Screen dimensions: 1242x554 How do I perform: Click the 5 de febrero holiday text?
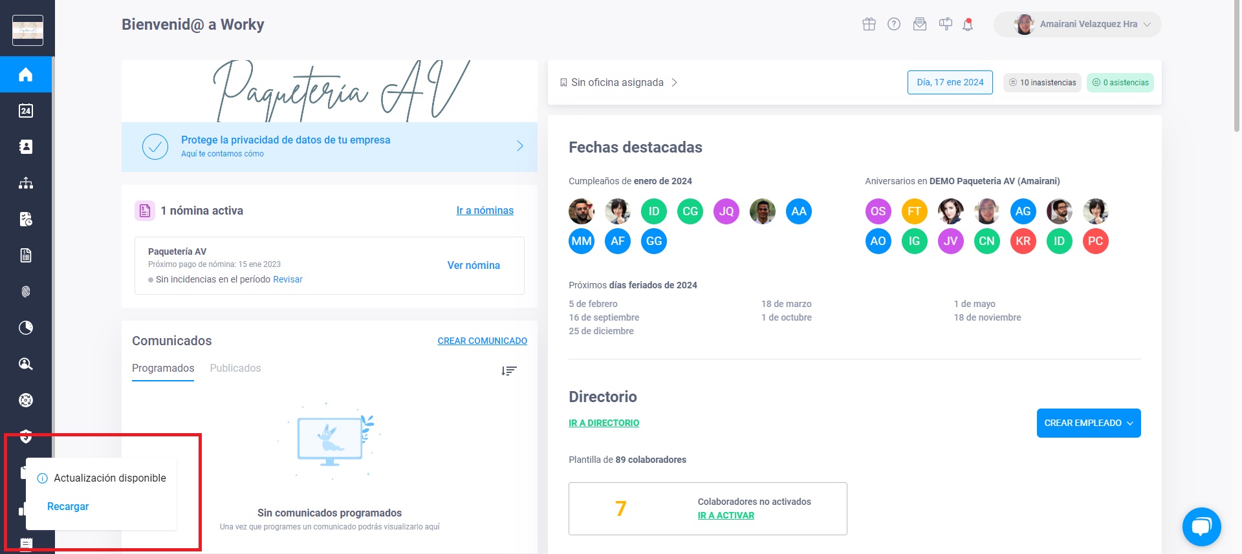593,304
